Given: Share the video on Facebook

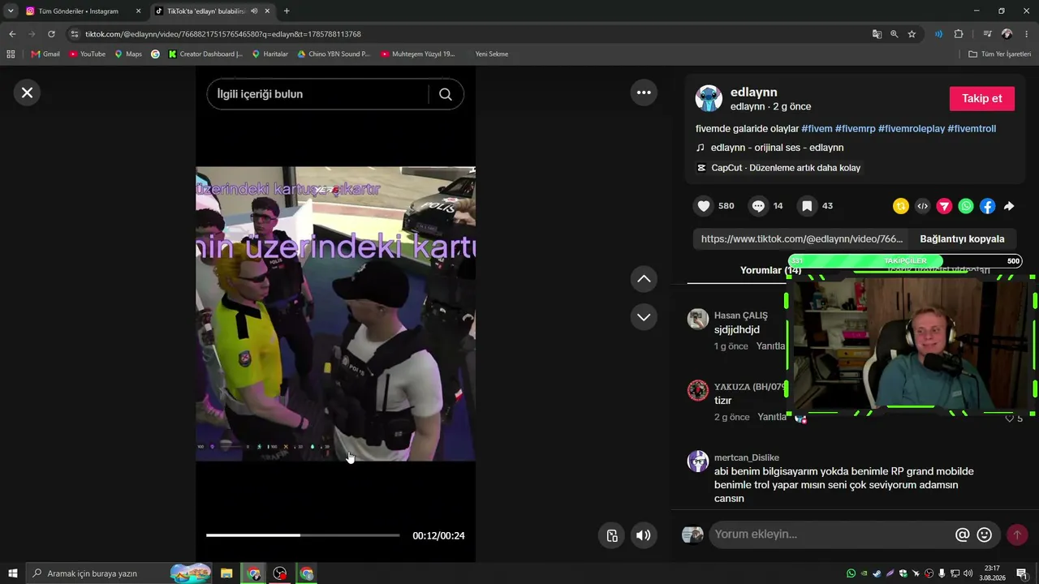Looking at the screenshot, I should [987, 206].
